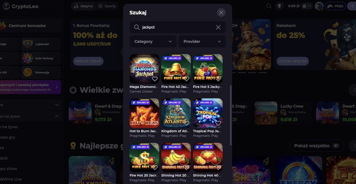Click the CZYTAJ WIĘCEJ button
The height and width of the screenshot is (184, 356).
pyautogui.click(x=292, y=61)
